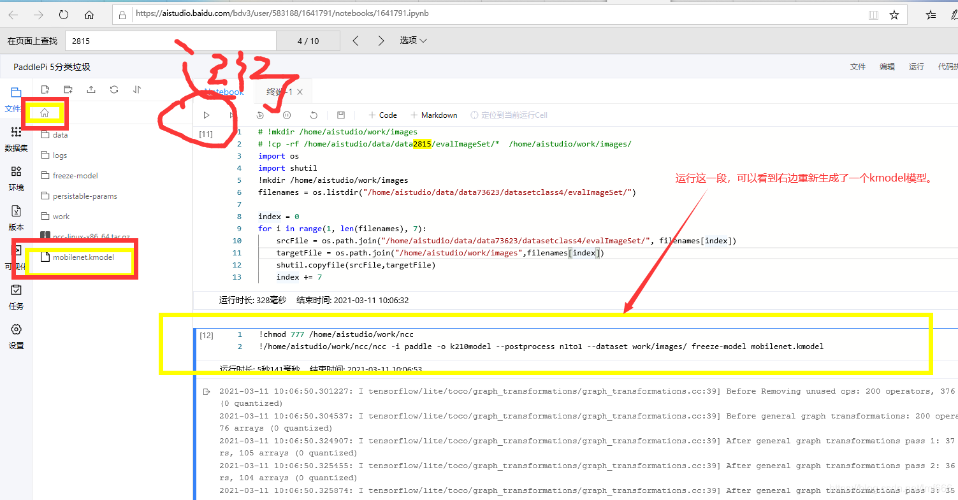This screenshot has height=500, width=958.
Task: Save the notebook with the disk icon
Action: [341, 115]
